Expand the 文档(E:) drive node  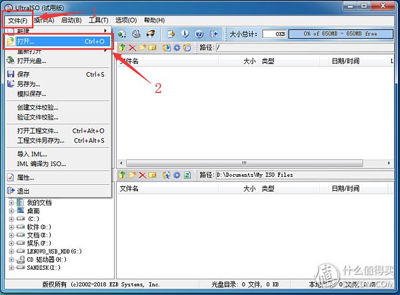pyautogui.click(x=11, y=235)
